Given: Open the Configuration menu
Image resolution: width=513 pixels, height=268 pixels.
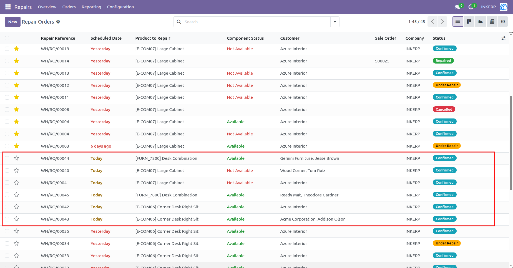Looking at the screenshot, I should tap(120, 7).
